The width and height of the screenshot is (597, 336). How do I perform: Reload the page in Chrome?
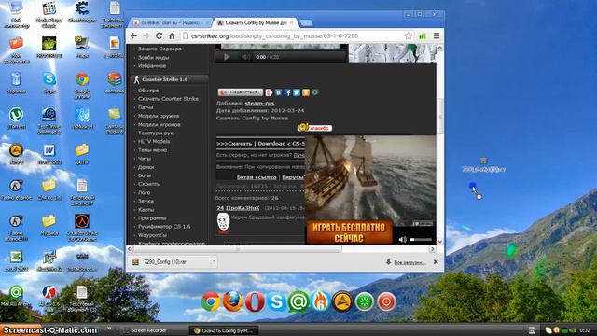click(160, 35)
